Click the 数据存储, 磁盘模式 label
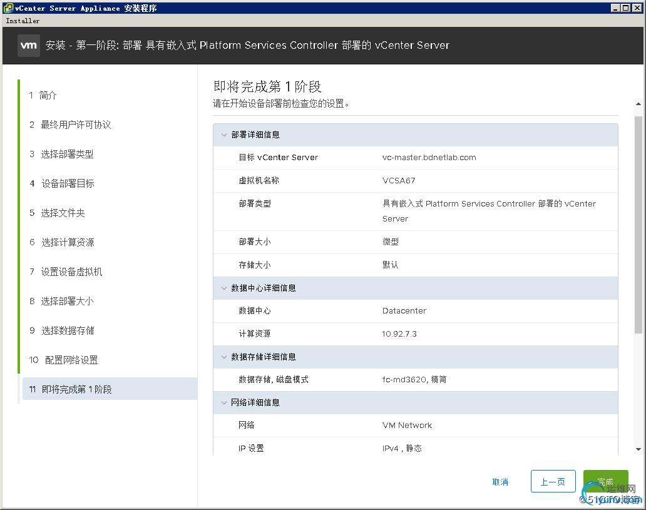 (274, 379)
